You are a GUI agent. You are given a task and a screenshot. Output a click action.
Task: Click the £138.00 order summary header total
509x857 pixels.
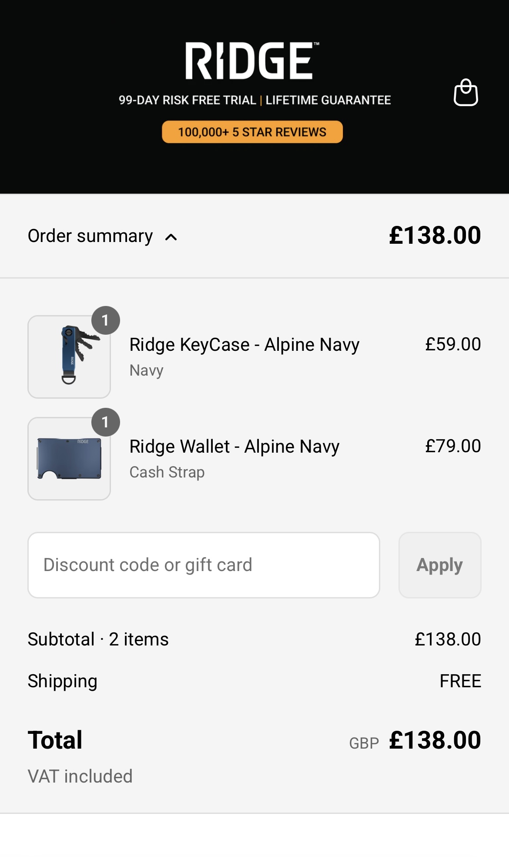pyautogui.click(x=435, y=235)
